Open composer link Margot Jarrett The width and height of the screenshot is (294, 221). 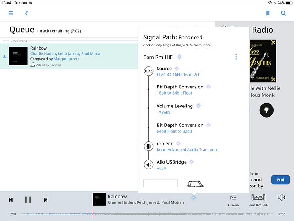tap(66, 59)
